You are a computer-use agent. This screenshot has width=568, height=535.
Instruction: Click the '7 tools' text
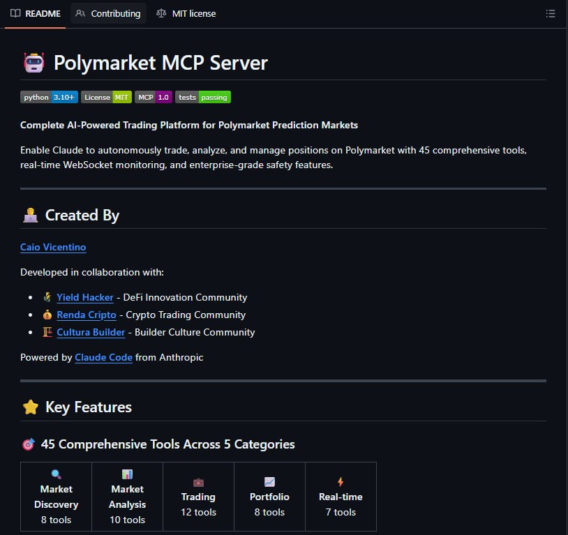click(341, 512)
